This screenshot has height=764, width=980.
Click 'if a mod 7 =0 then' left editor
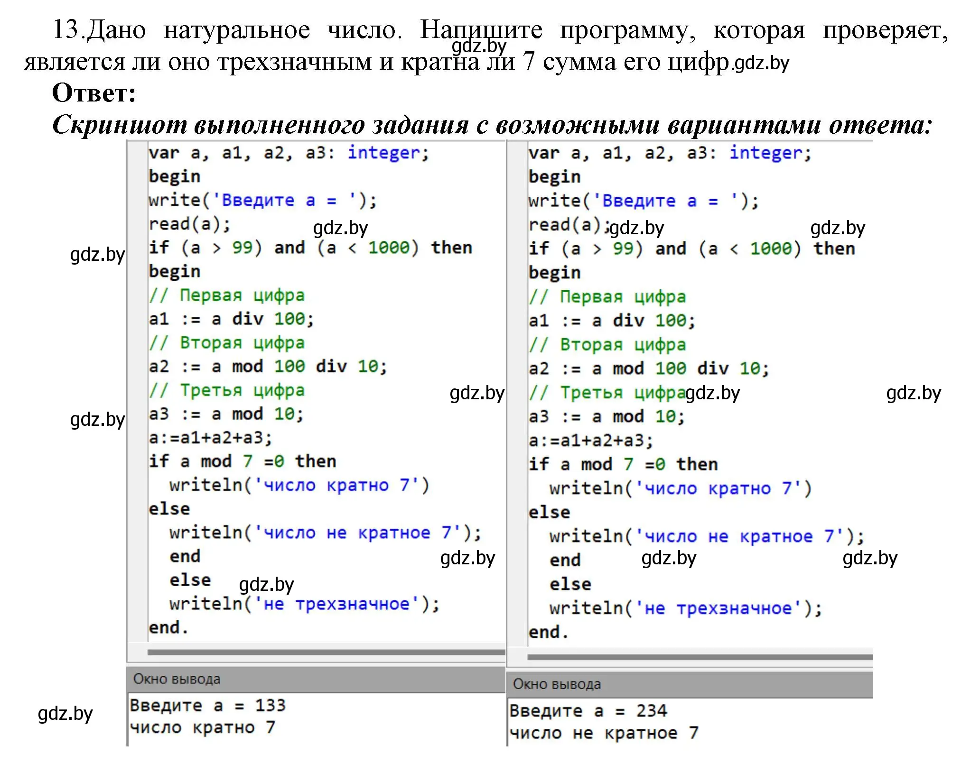[x=243, y=461]
